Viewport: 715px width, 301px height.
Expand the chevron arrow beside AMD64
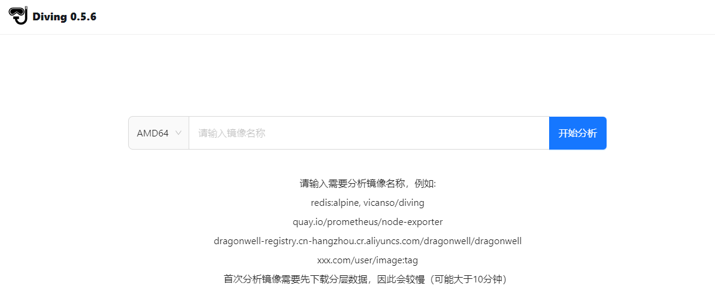pos(178,133)
